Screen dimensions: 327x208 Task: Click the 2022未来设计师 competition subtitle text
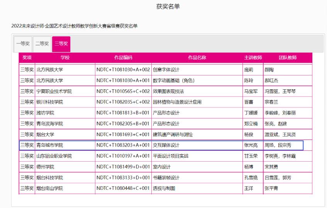[x=75, y=26]
